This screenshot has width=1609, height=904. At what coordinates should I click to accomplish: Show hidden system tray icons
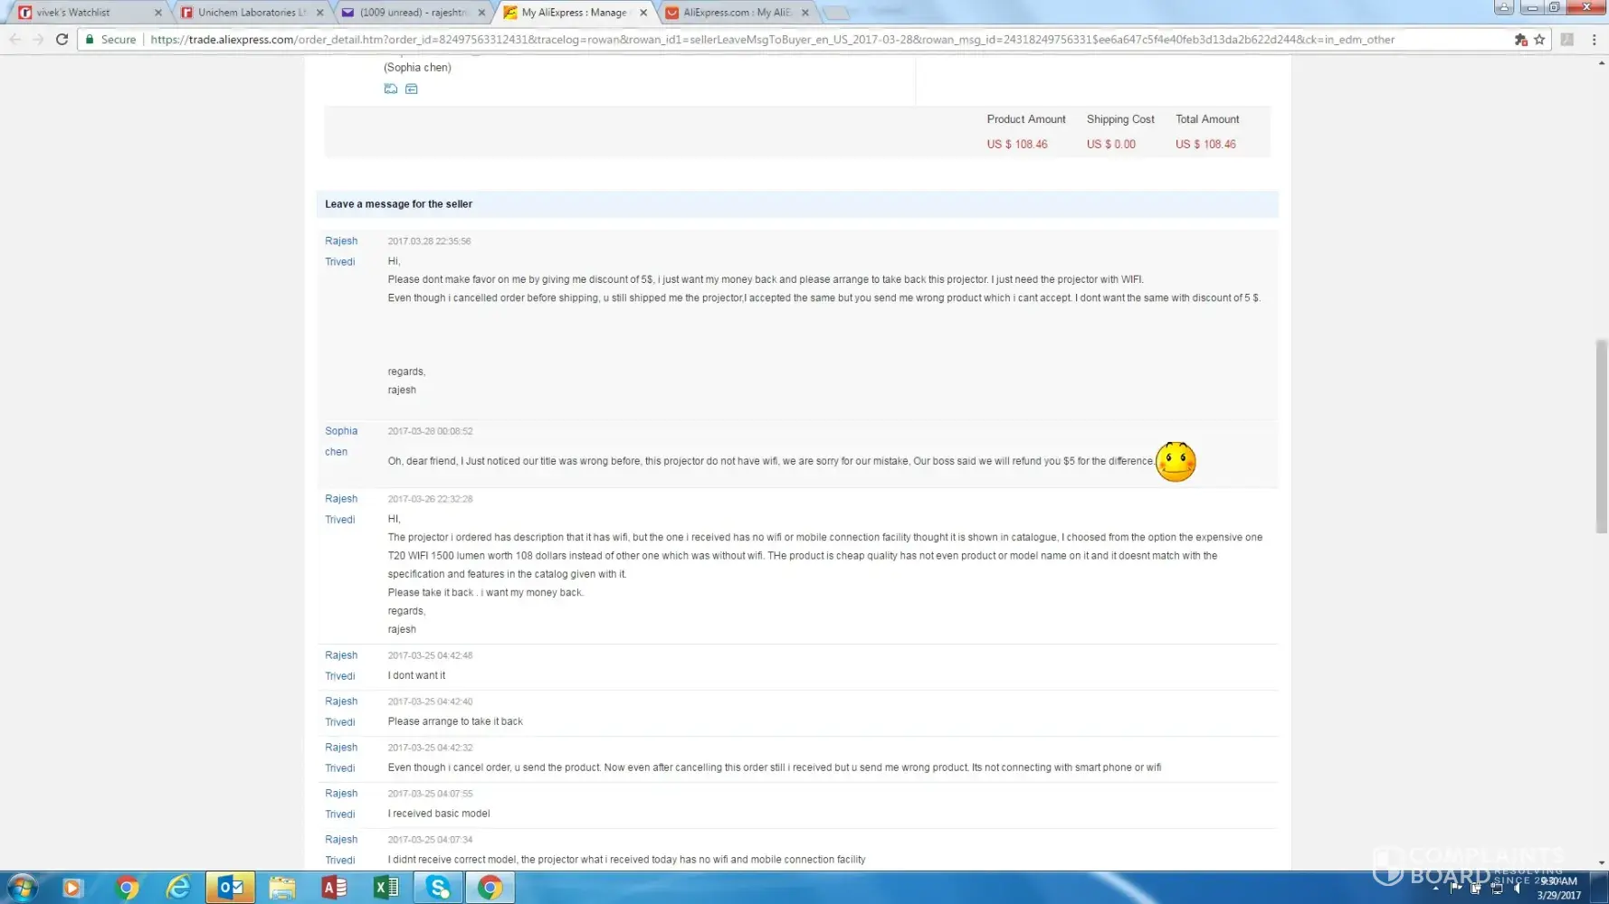coord(1435,888)
